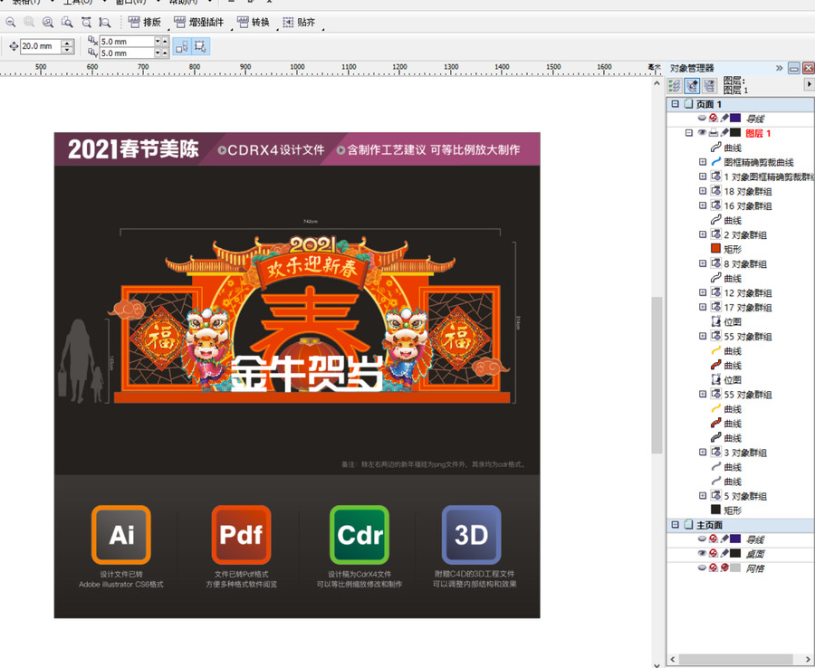The height and width of the screenshot is (668, 815).
Task: Click the page icon beside 主页面
Action: [x=688, y=525]
